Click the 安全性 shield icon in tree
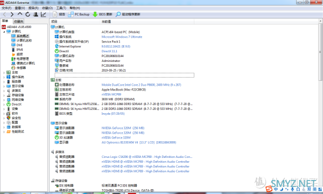The image size is (323, 194). tap(9, 118)
